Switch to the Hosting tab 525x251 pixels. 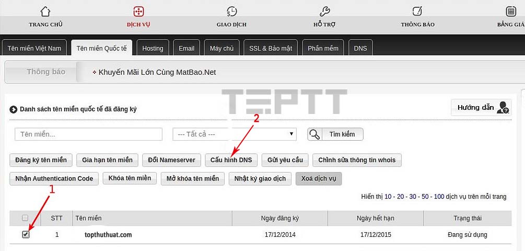point(153,48)
